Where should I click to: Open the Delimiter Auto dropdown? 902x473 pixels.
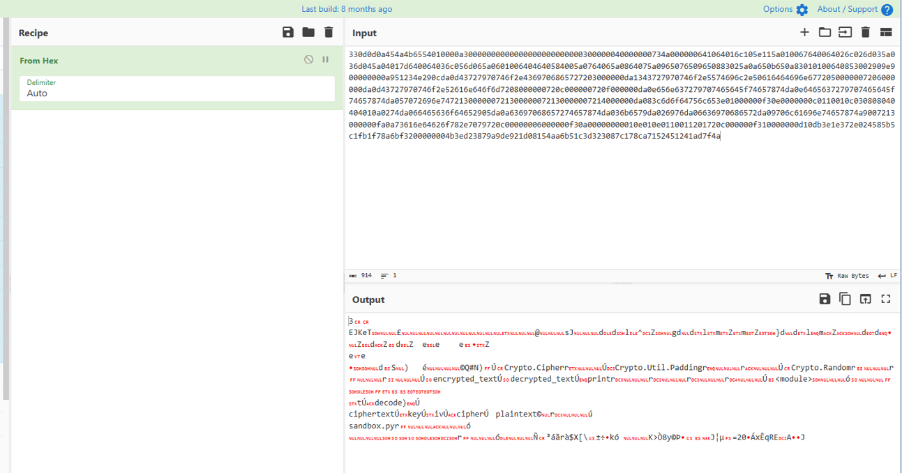(x=177, y=88)
